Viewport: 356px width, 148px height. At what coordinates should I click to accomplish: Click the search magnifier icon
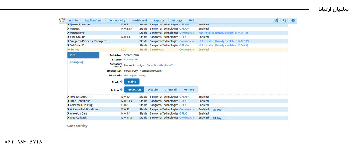point(285,20)
